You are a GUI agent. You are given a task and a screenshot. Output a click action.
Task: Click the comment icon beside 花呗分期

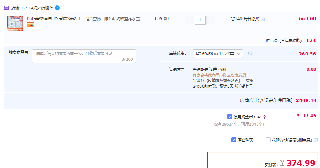(316, 140)
